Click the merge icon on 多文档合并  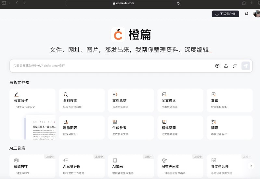[214, 160]
